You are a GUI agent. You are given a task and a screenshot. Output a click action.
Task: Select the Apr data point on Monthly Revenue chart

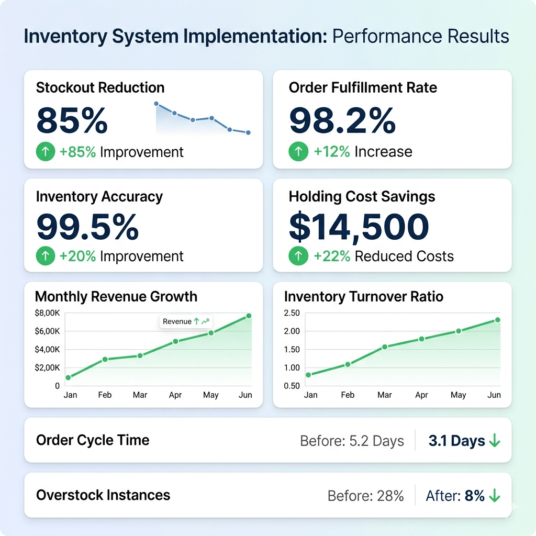click(176, 341)
